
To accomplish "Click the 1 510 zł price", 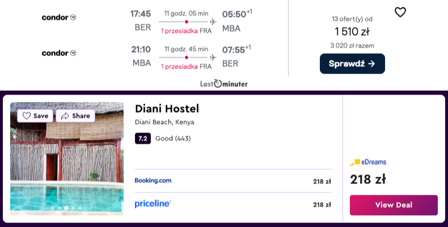I will (x=352, y=31).
